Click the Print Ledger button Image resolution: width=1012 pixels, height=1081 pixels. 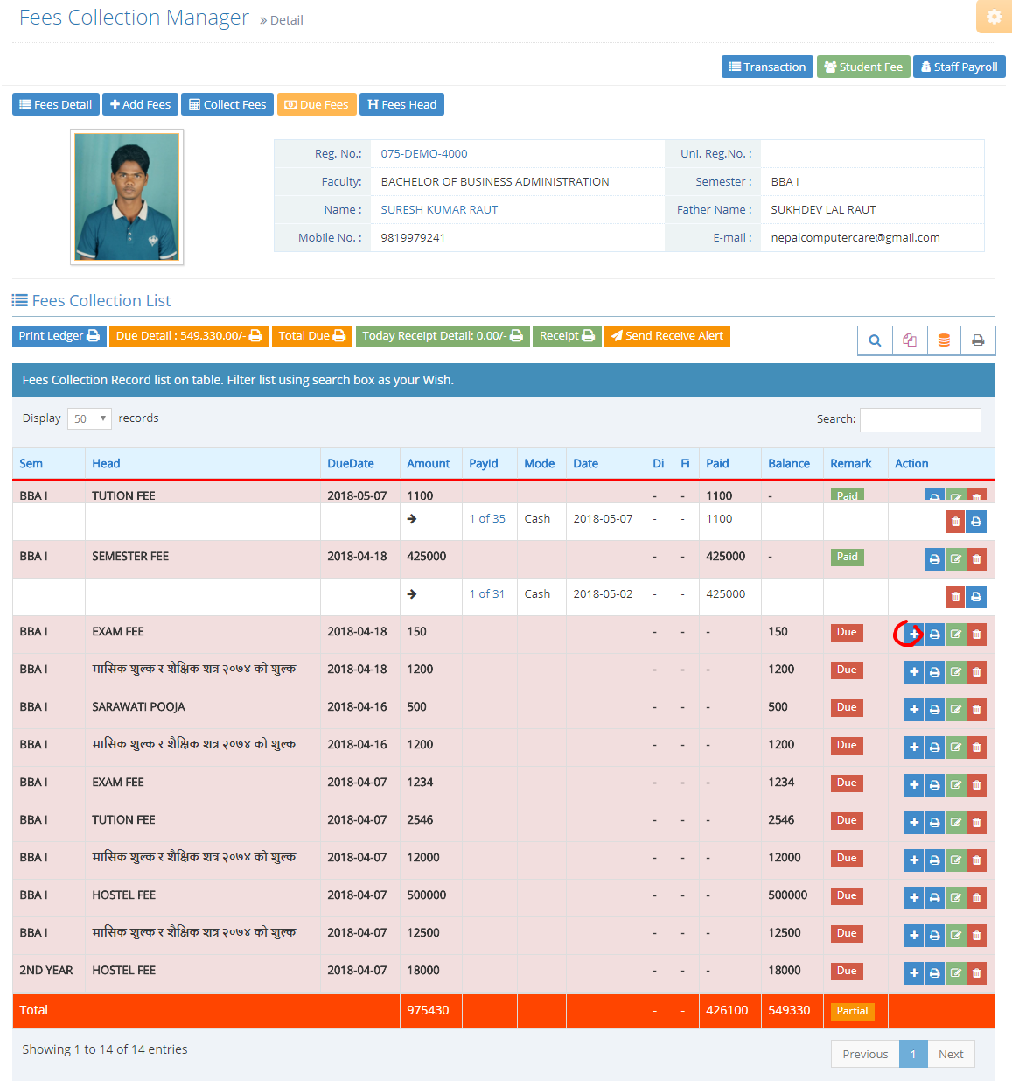pos(59,336)
